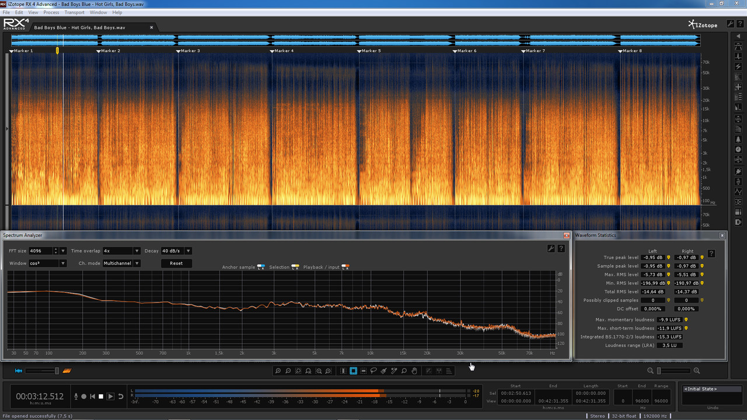Adjust the horizontal zoom slider
This screenshot has height=420, width=747.
click(x=673, y=371)
